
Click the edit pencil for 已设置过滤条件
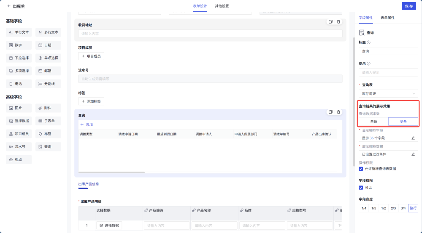click(x=413, y=154)
